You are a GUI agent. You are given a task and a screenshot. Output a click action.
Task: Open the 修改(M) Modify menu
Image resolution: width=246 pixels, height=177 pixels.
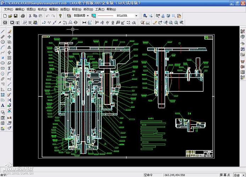click(88, 10)
